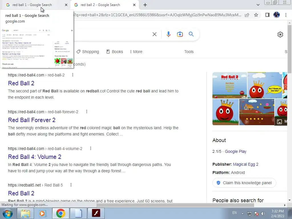The image size is (292, 219).
Task: Open the crowned ball 'Thanks for your help' thumbnail
Action: [x=265, y=85]
